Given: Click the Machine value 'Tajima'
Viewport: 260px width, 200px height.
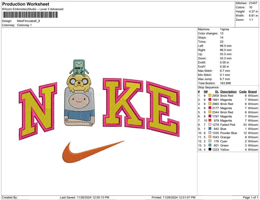Looking at the screenshot, I should click(x=224, y=29).
